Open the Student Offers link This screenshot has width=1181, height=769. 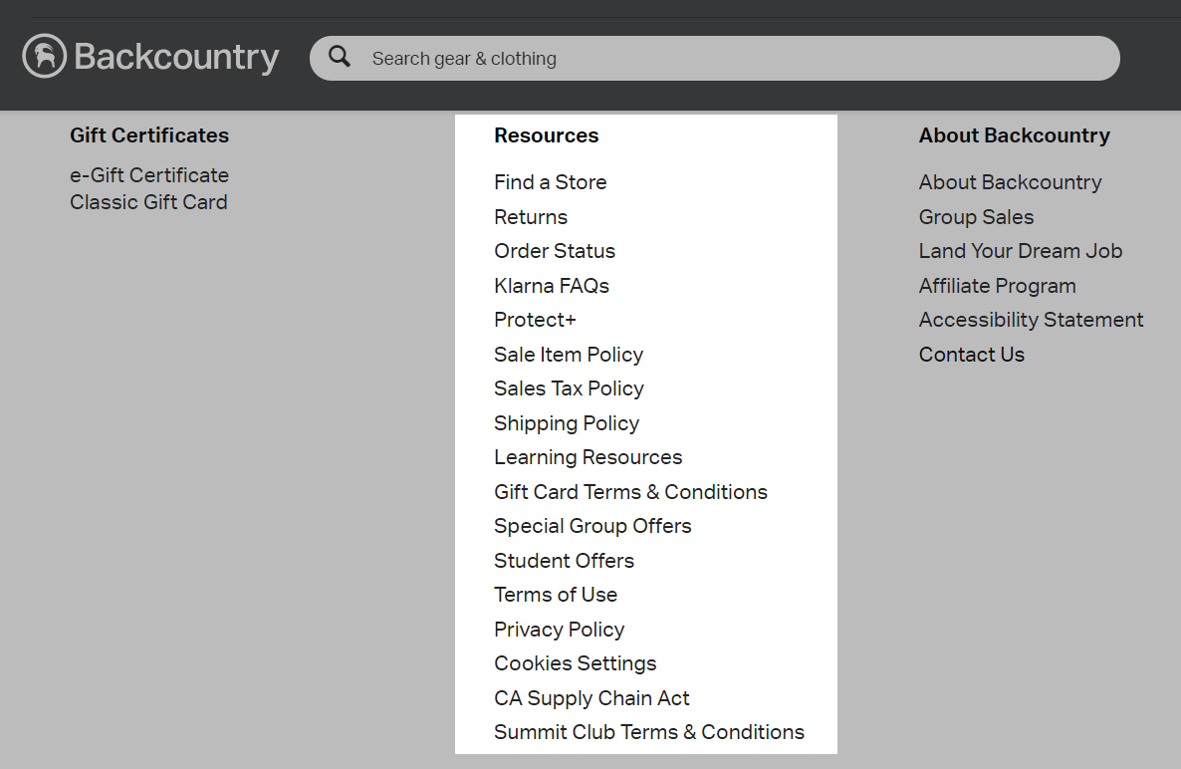click(564, 561)
